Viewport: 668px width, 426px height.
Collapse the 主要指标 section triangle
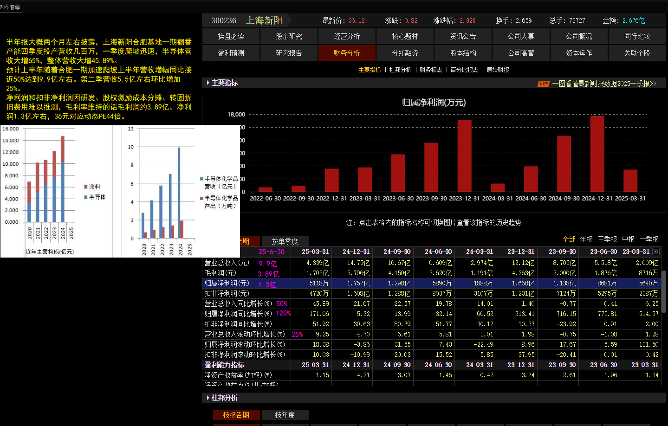(x=208, y=83)
